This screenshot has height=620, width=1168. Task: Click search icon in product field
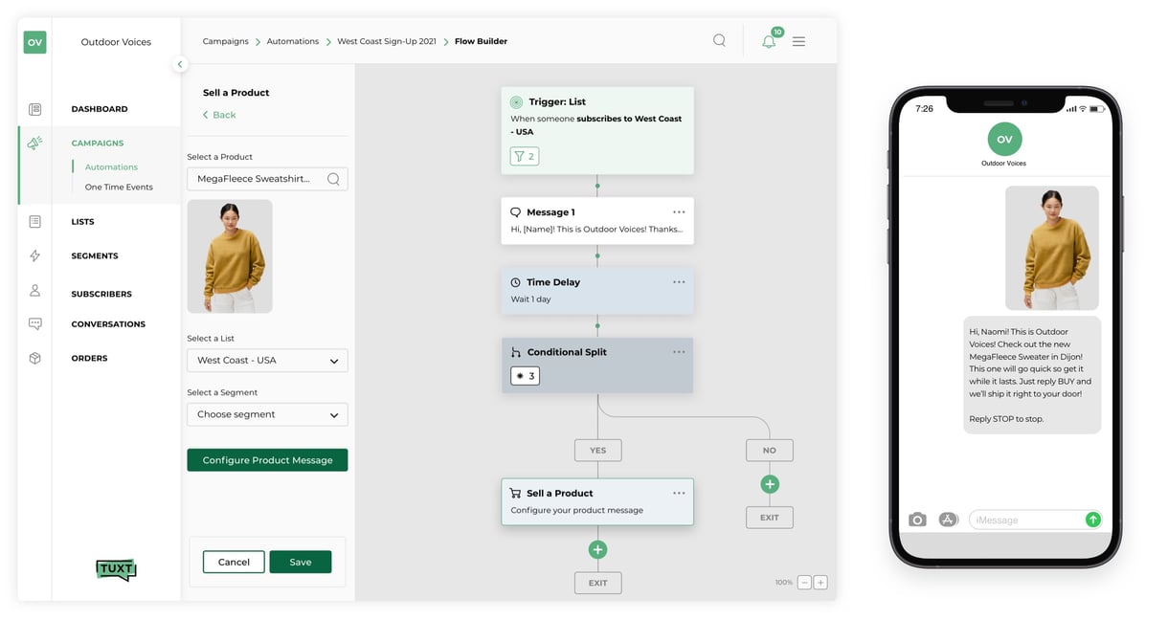pyautogui.click(x=333, y=179)
